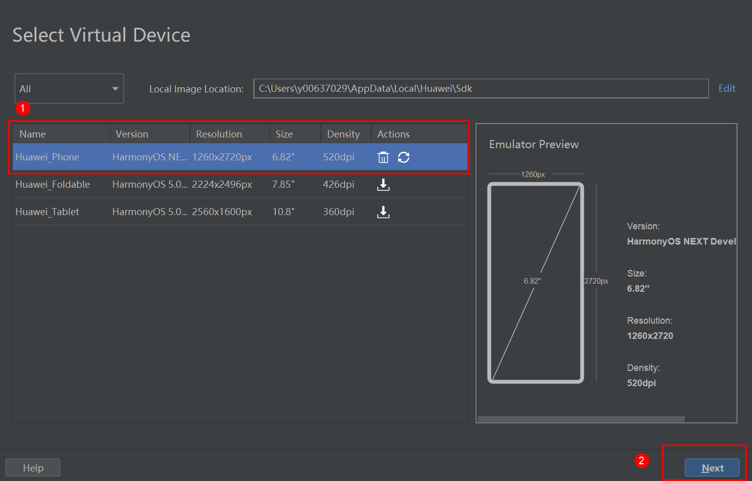Screen dimensions: 752x481
Task: Click the Emulator Preview heading
Action: 534,145
